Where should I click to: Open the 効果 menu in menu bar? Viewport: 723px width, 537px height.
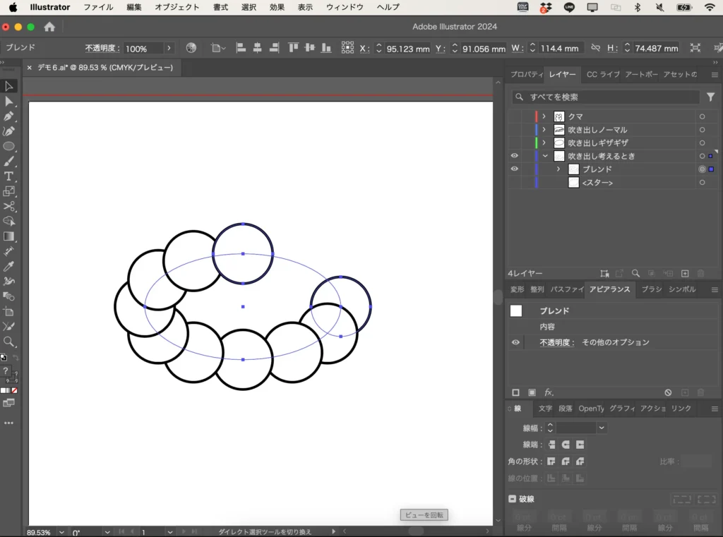277,7
